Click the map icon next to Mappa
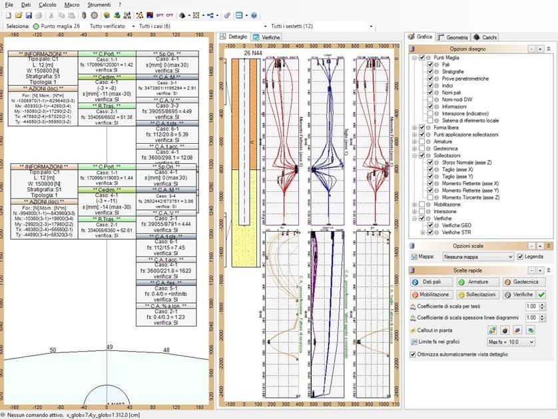558x419 pixels. point(414,257)
